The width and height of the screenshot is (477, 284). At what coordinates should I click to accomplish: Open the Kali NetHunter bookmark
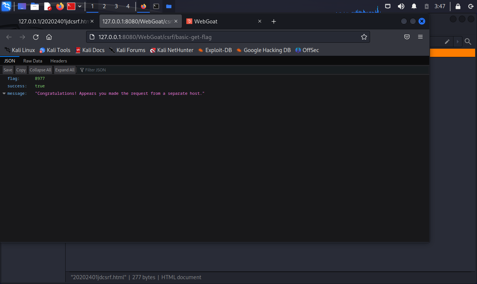pos(171,50)
